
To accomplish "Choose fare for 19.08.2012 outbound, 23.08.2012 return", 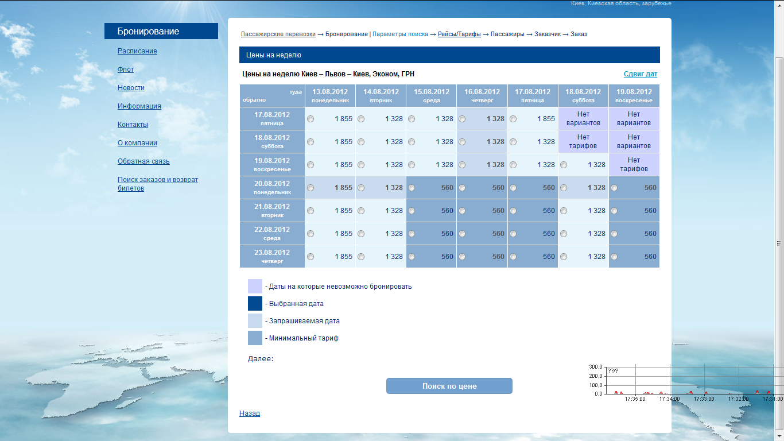I will pos(614,257).
